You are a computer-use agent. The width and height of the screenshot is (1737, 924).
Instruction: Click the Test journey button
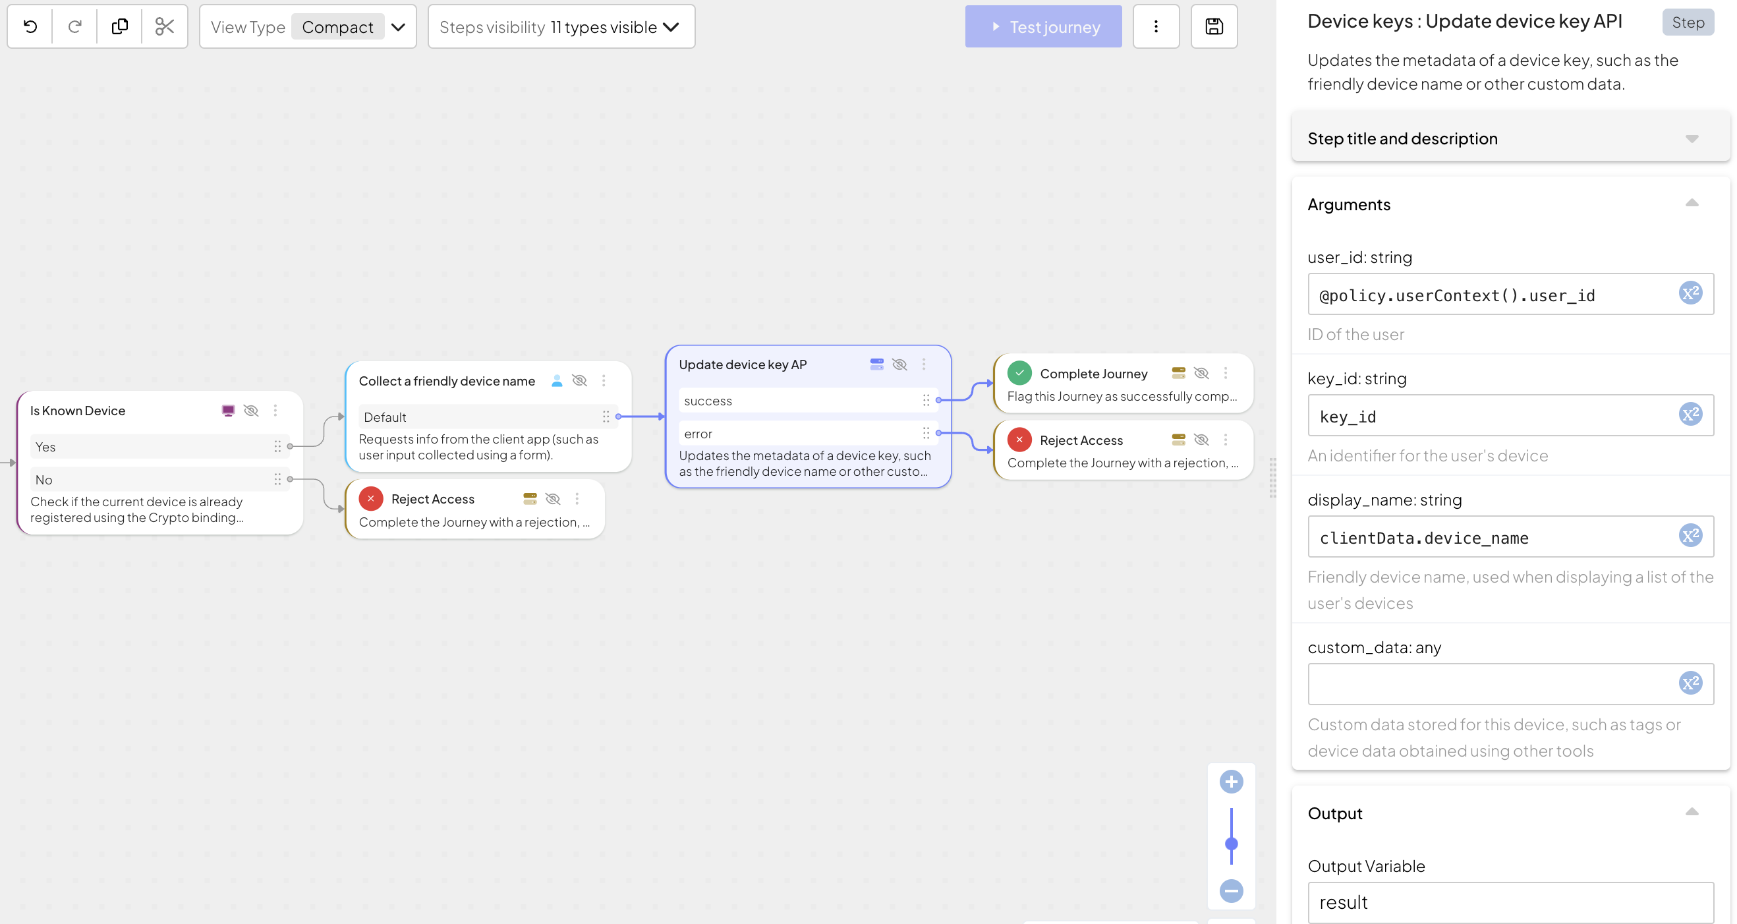pos(1043,27)
